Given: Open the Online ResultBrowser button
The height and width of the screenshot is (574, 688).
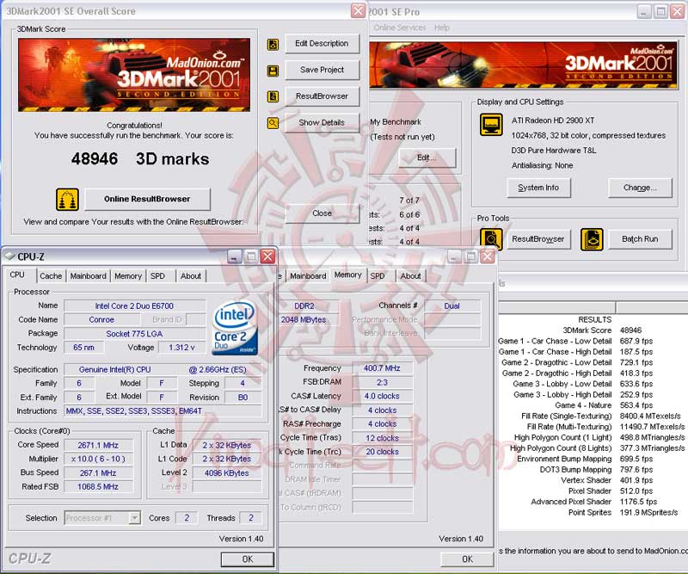Looking at the screenshot, I should point(147,199).
